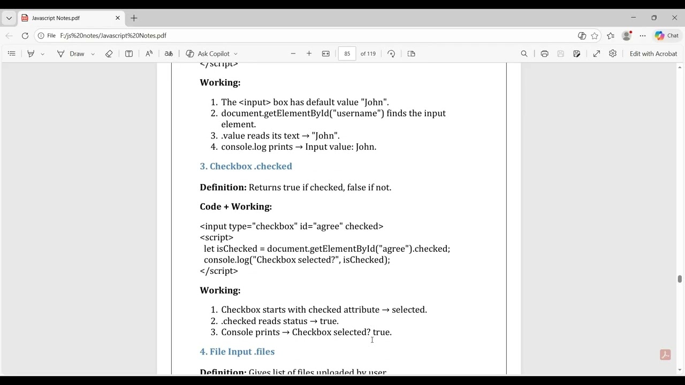Select the highlight tool

point(31,53)
